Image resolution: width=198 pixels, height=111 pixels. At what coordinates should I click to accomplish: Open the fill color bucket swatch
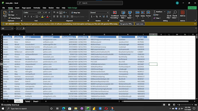43,17
